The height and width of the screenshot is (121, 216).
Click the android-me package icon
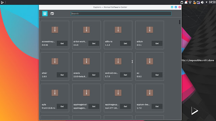(118, 61)
